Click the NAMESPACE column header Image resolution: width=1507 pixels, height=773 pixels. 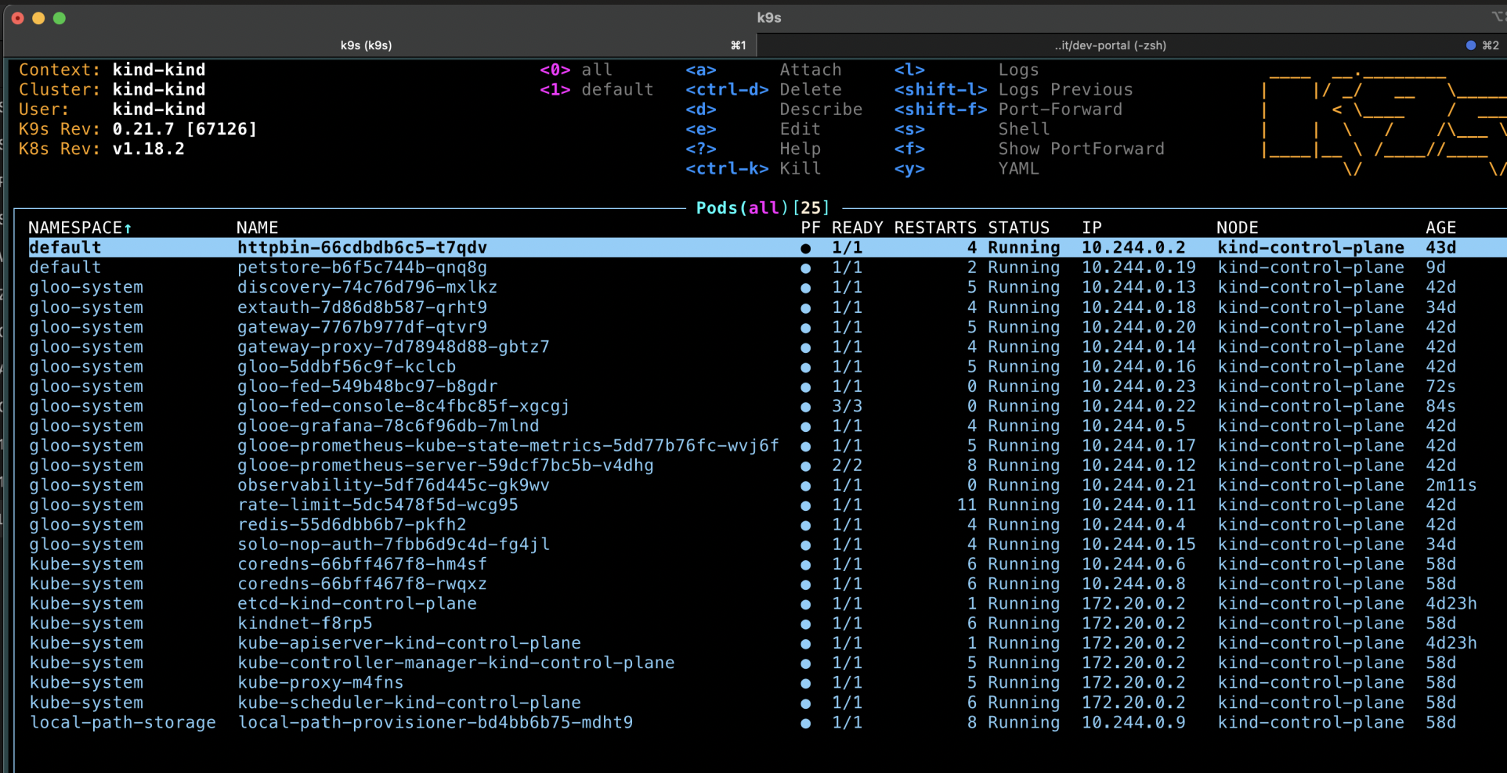click(80, 228)
